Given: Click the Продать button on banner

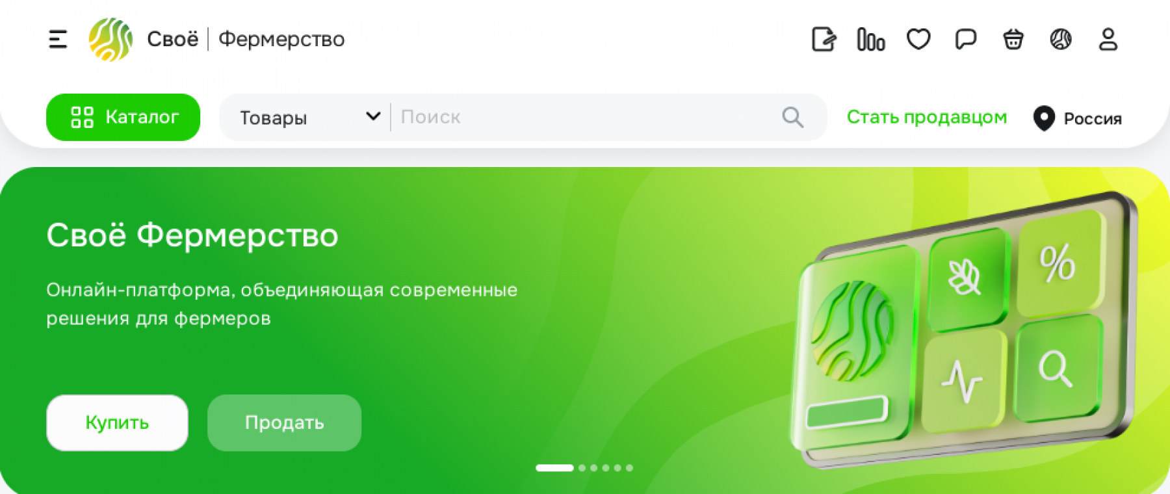Looking at the screenshot, I should click(284, 422).
